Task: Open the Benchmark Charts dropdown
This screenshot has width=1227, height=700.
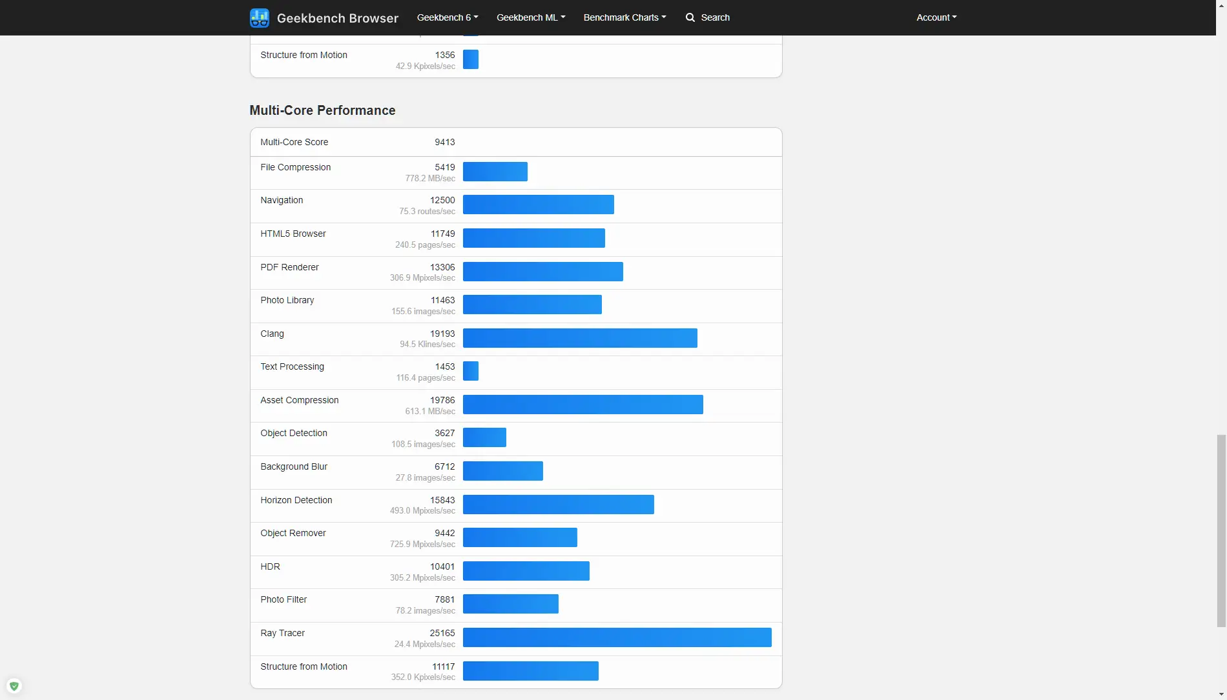Action: pos(624,17)
